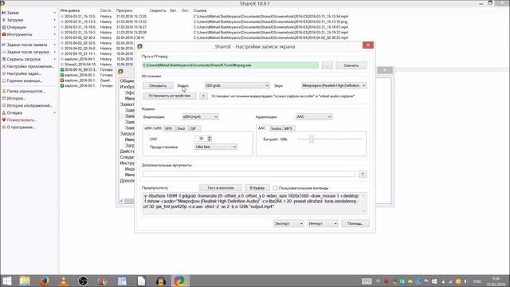The width and height of the screenshot is (510, 287).
Task: Click red error icon of failed explorer task
Action: [x=62, y=81]
